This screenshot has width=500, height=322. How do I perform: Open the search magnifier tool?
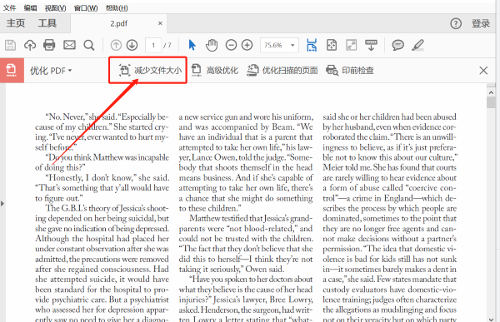coord(89,45)
